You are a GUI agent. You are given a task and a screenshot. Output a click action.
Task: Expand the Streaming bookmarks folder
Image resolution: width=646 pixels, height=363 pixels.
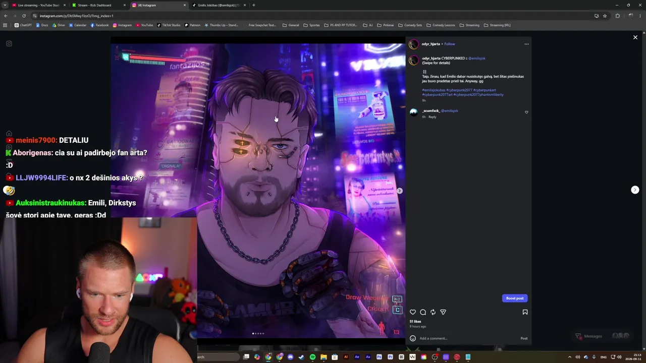pos(469,25)
